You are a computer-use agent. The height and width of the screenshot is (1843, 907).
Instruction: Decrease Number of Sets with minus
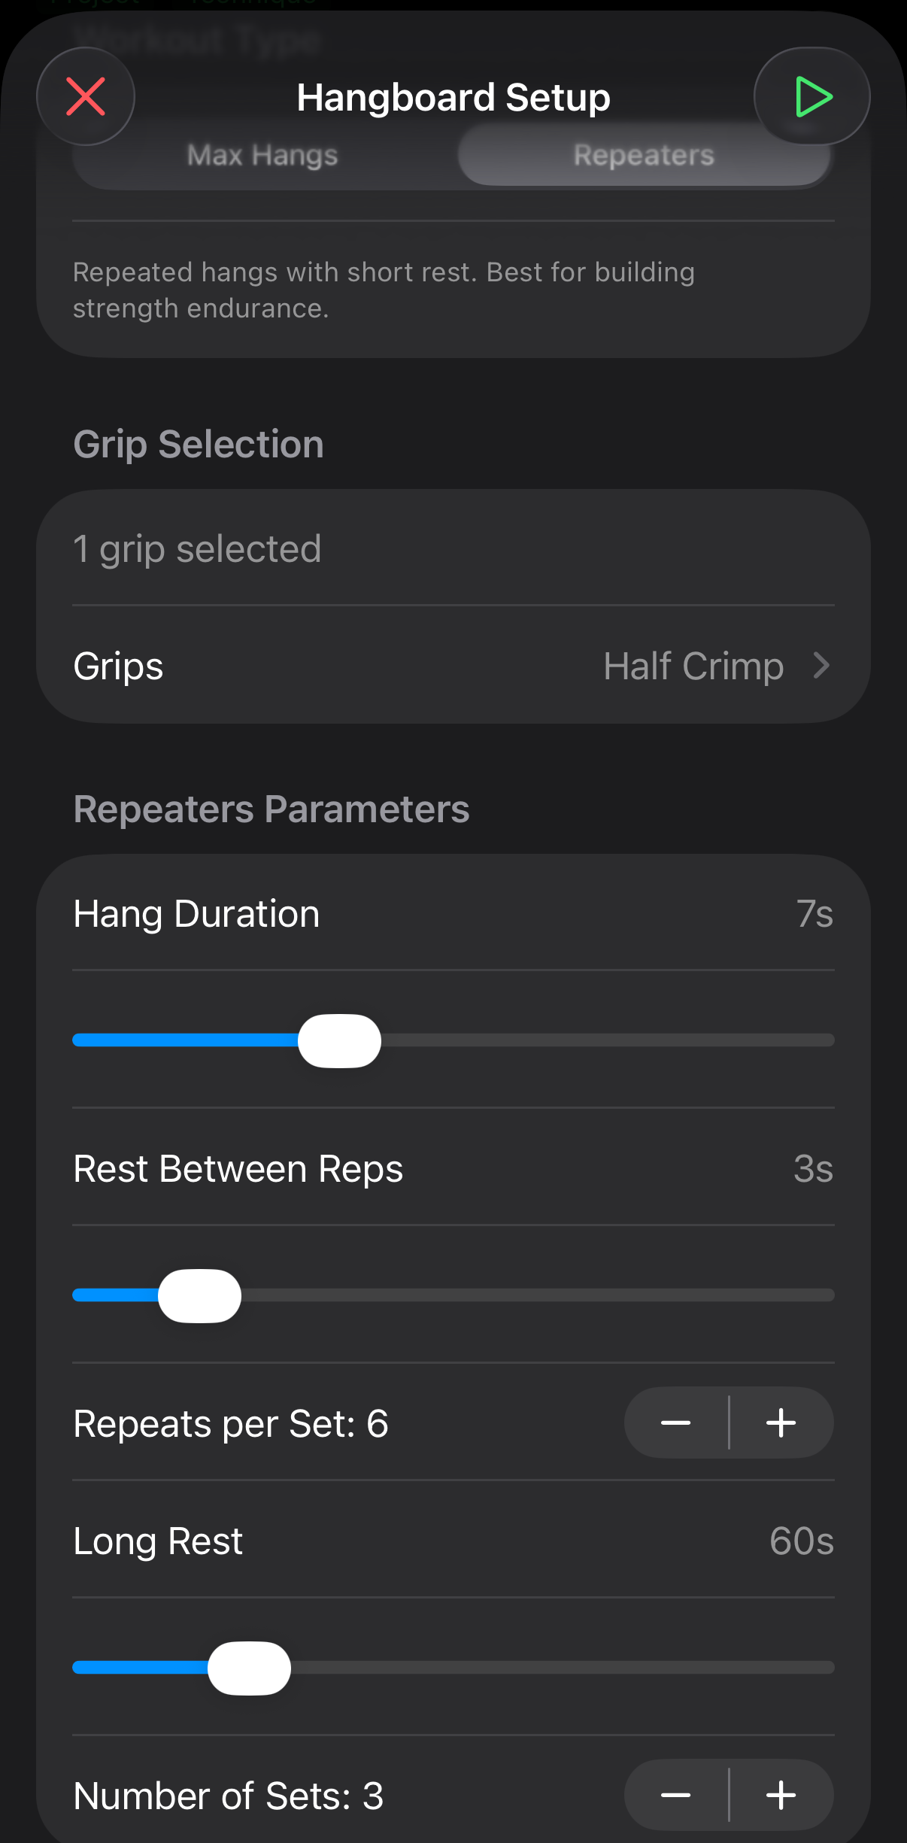click(x=675, y=1795)
